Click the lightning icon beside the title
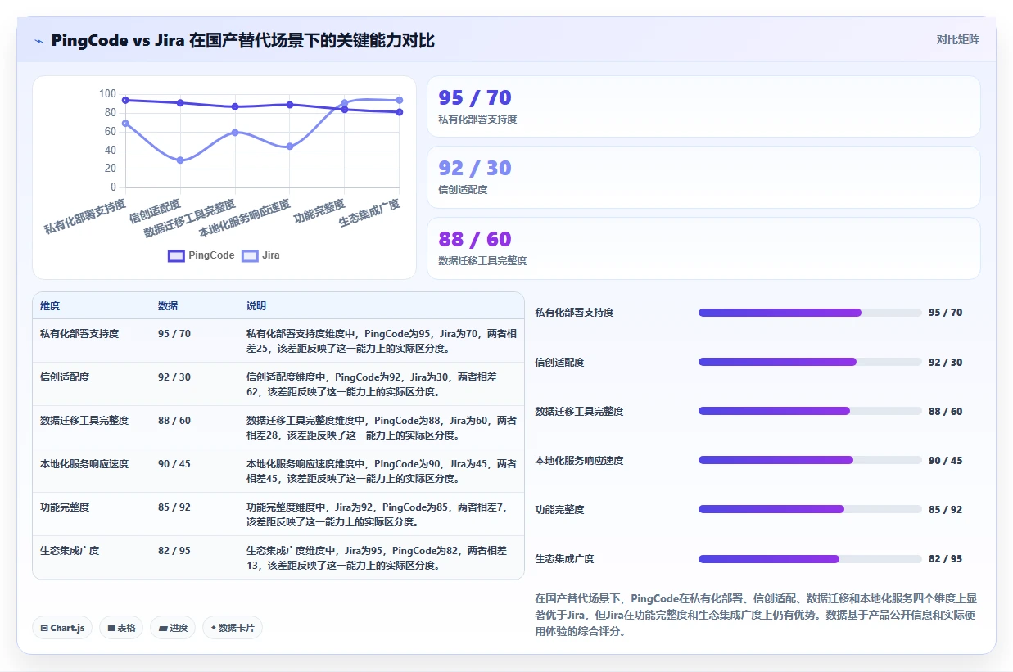Viewport: 1013px width, 672px height. tap(38, 40)
